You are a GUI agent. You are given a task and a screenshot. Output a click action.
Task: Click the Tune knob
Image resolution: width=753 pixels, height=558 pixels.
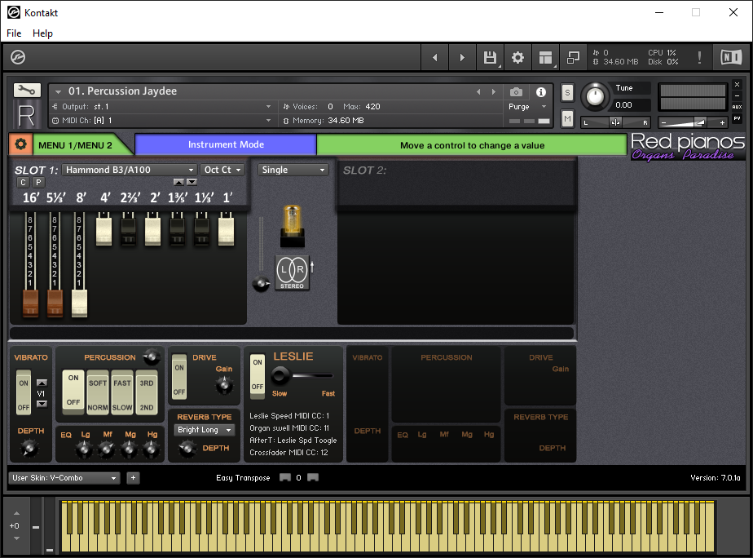click(x=595, y=96)
